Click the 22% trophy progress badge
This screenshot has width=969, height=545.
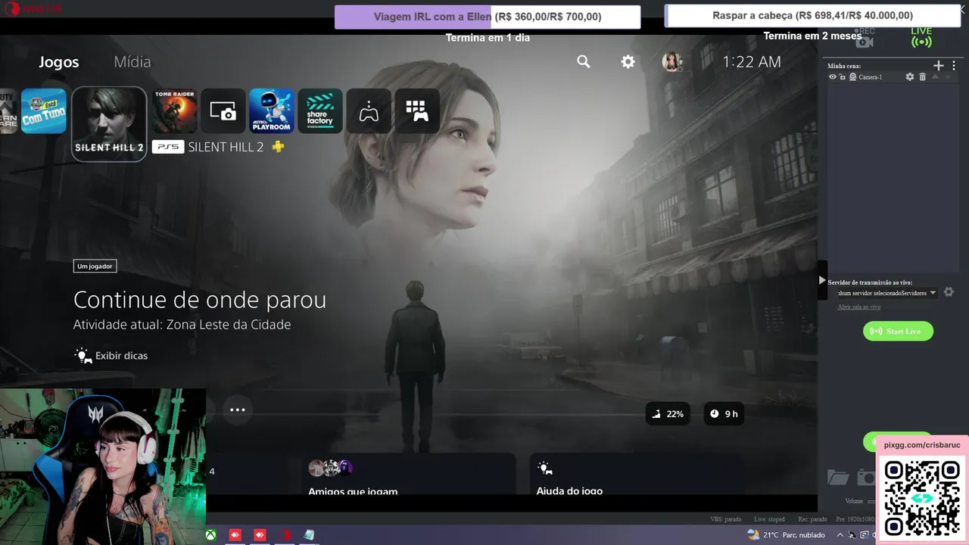[x=668, y=413]
